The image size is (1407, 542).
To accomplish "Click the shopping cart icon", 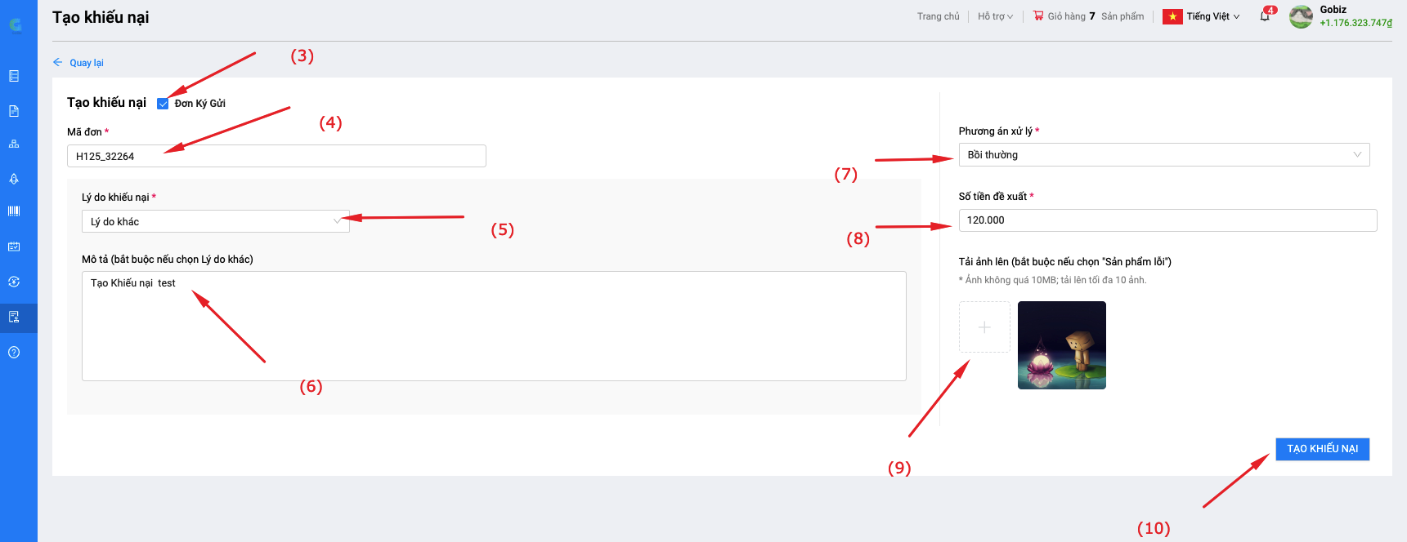I will (x=1038, y=16).
